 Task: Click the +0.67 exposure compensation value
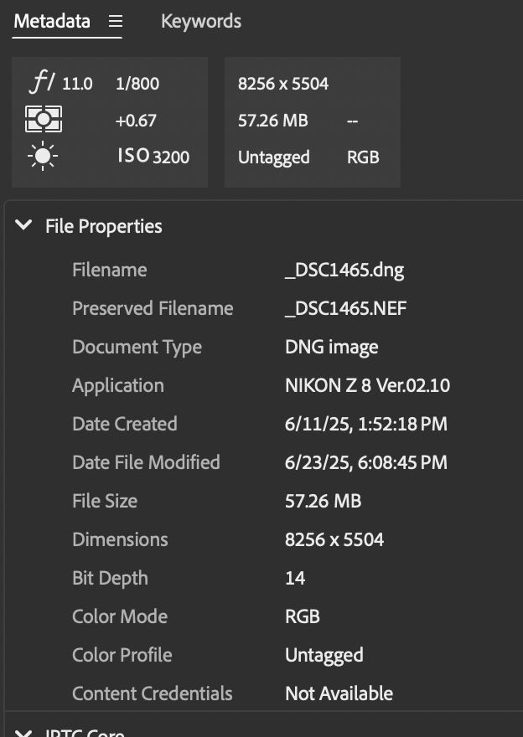coord(136,120)
